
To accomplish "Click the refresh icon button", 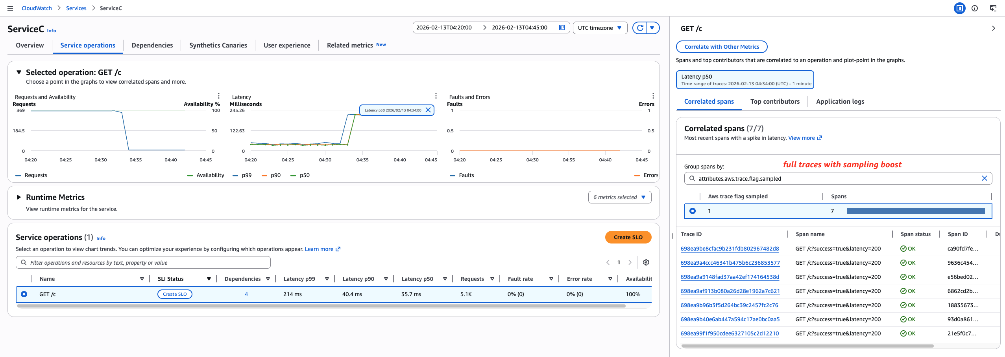I will 640,28.
